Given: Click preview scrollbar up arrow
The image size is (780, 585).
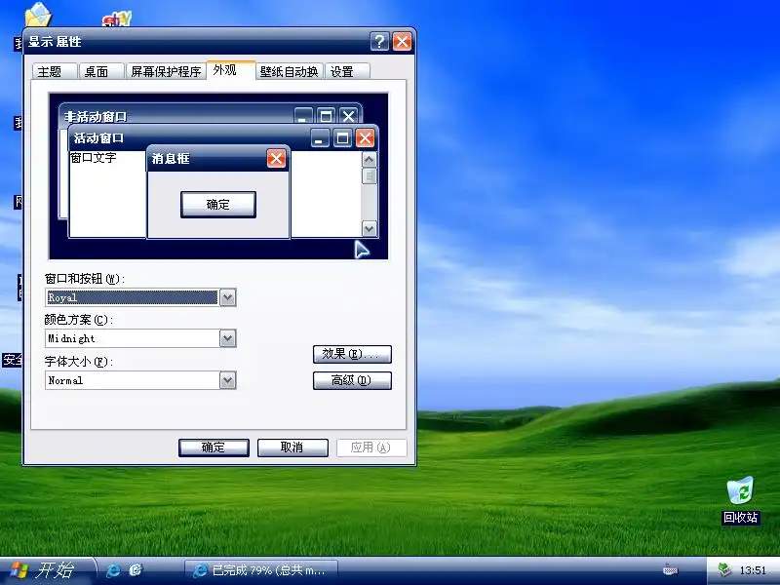Looking at the screenshot, I should tap(369, 159).
